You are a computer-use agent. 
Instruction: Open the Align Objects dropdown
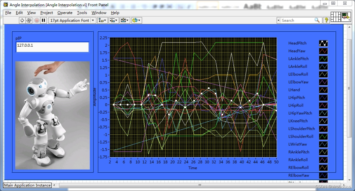(102, 20)
